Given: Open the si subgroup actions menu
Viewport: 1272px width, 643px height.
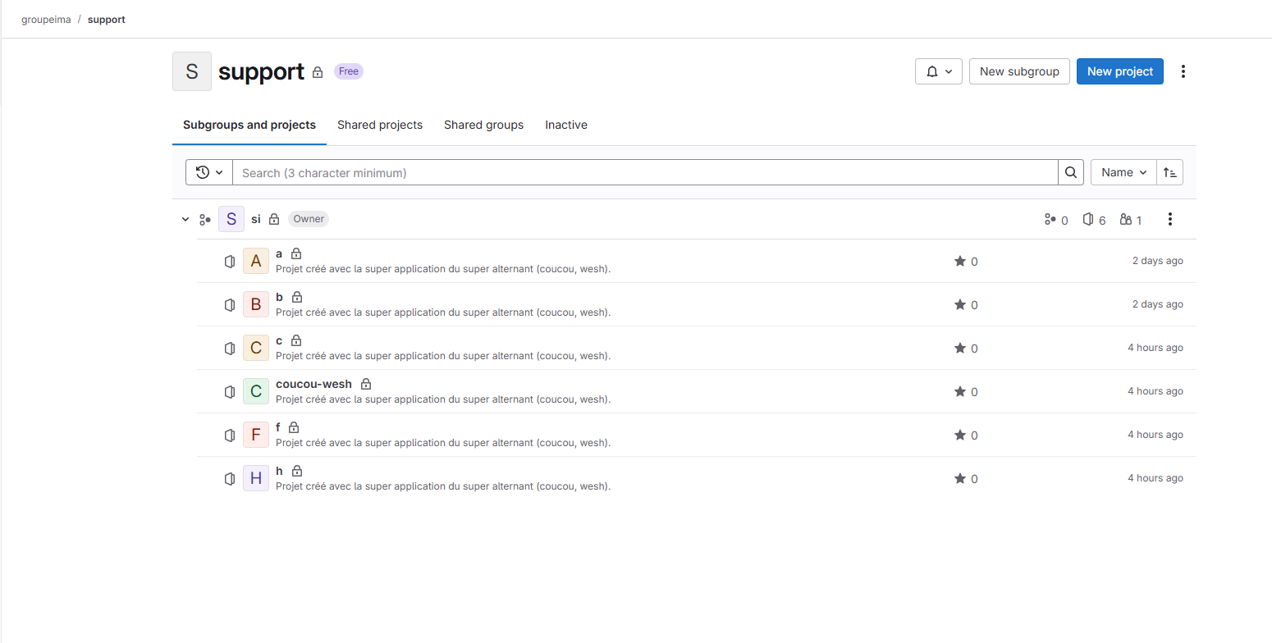Looking at the screenshot, I should click(1169, 219).
